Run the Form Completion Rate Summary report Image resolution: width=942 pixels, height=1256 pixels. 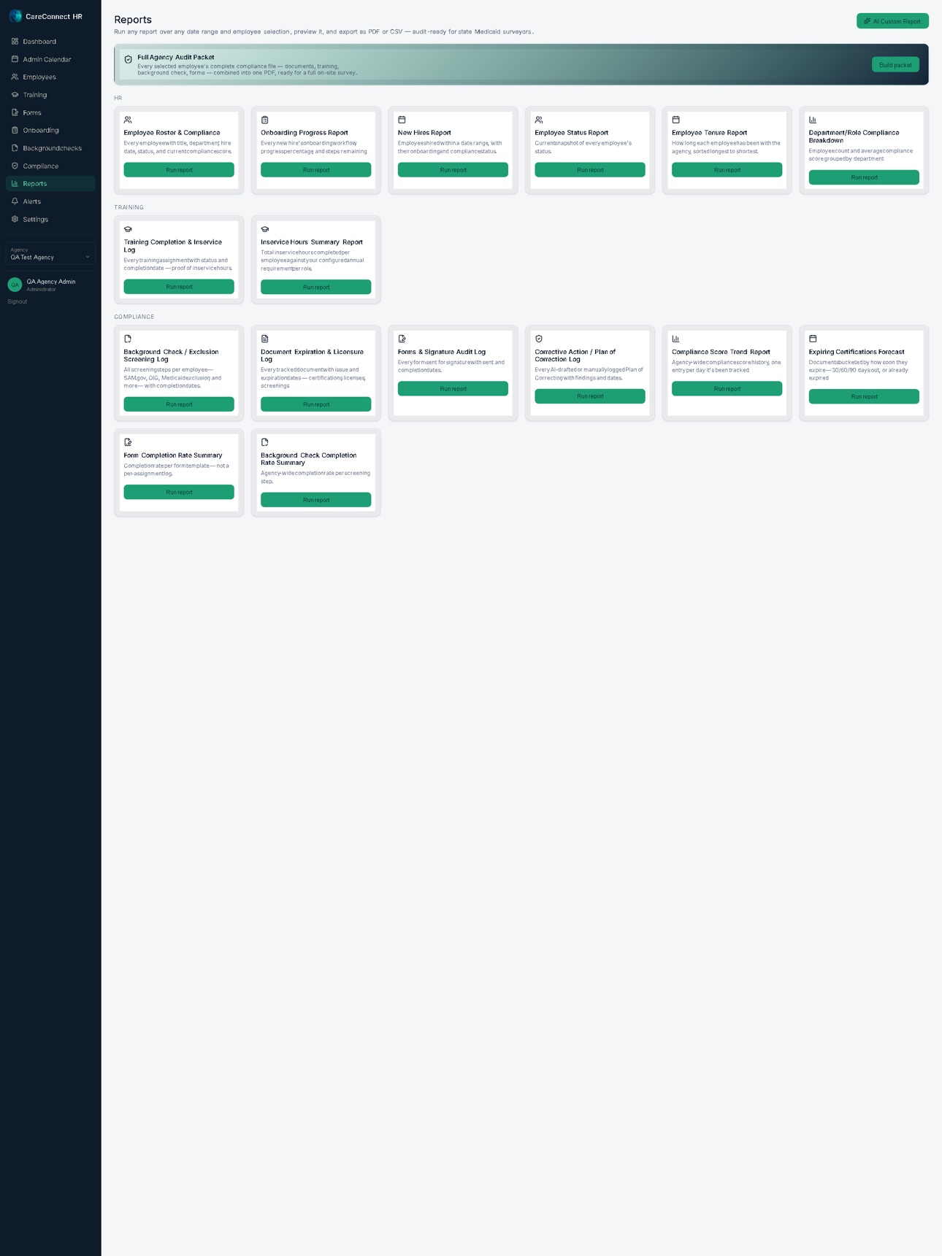coord(179,493)
